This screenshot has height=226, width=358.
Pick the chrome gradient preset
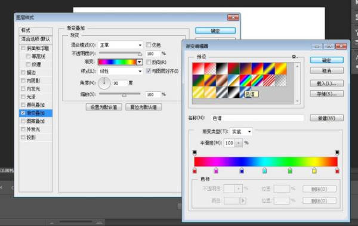(234, 81)
